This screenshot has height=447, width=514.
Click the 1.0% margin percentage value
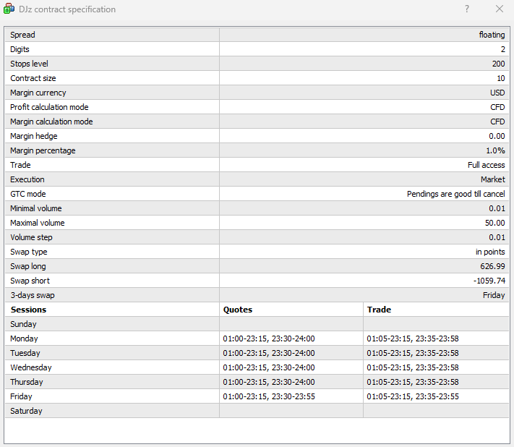click(495, 150)
